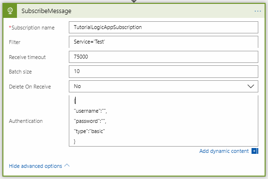
Task: Click the SubscribeMessage globe connector icon
Action: pos(10,11)
